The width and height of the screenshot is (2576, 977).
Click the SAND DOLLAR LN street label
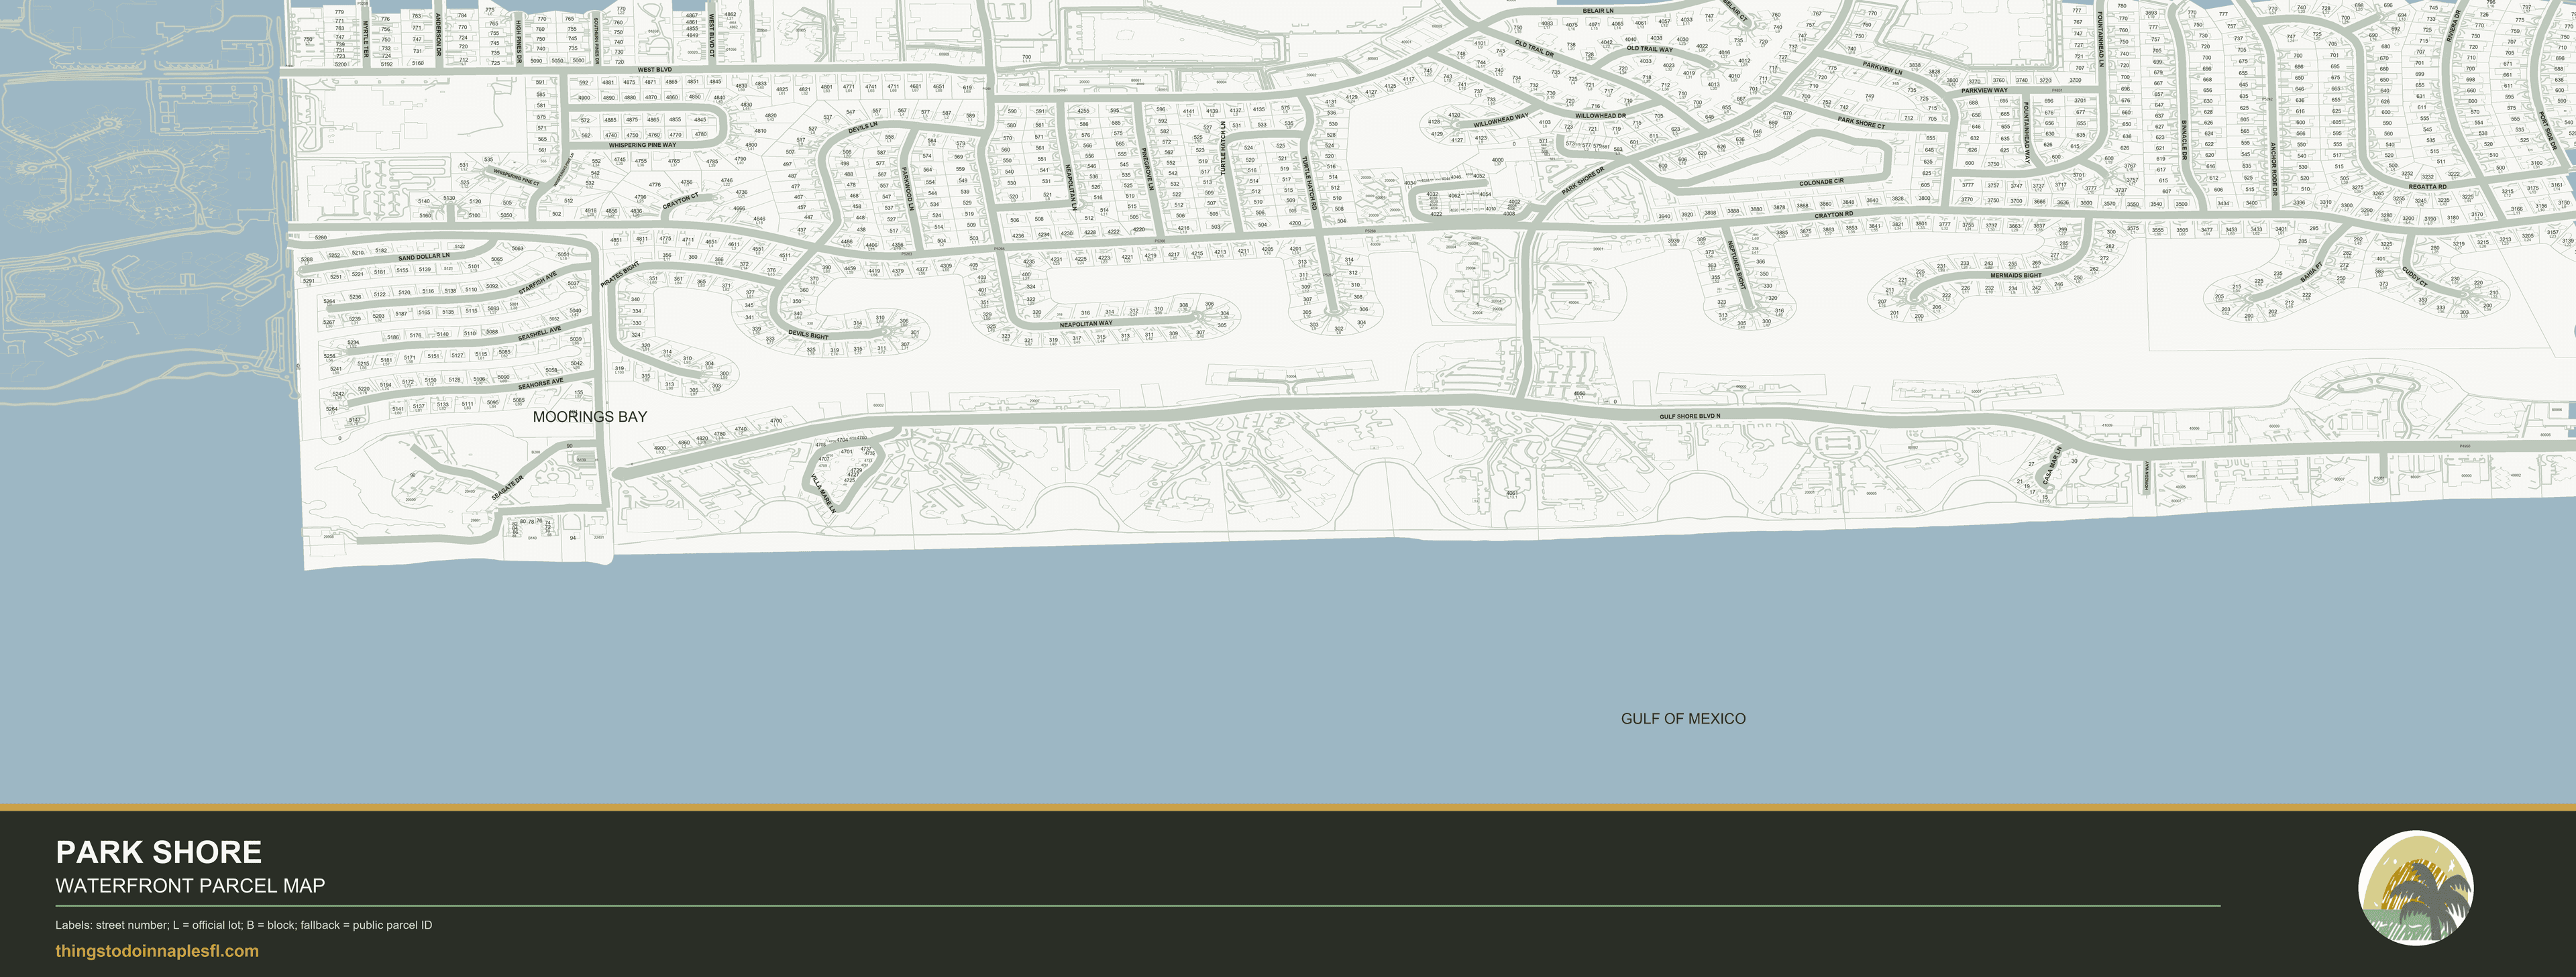point(424,257)
